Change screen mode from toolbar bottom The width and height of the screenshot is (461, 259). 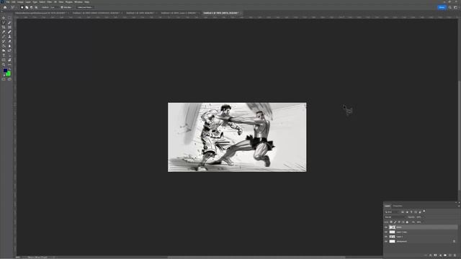(x=9, y=79)
